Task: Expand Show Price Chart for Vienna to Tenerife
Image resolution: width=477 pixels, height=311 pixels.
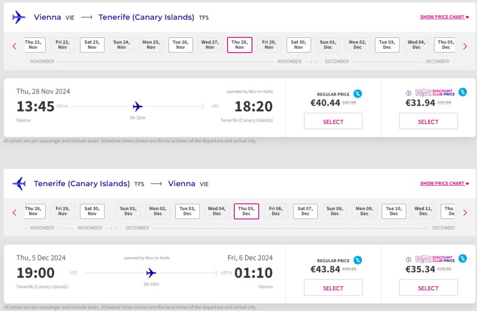Action: [x=444, y=17]
